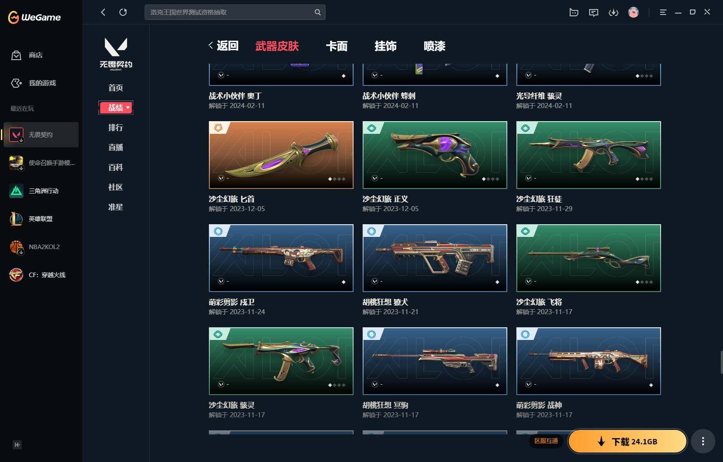Screen dimensions: 723x462
Task: Select the 沙尘幻旅 匕首 skin thumbnail
Action: tap(281, 155)
